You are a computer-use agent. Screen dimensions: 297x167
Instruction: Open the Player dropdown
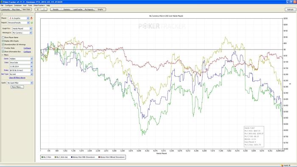pos(19,18)
